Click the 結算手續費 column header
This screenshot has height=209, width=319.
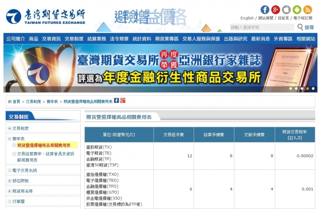pyautogui.click(x=214, y=134)
